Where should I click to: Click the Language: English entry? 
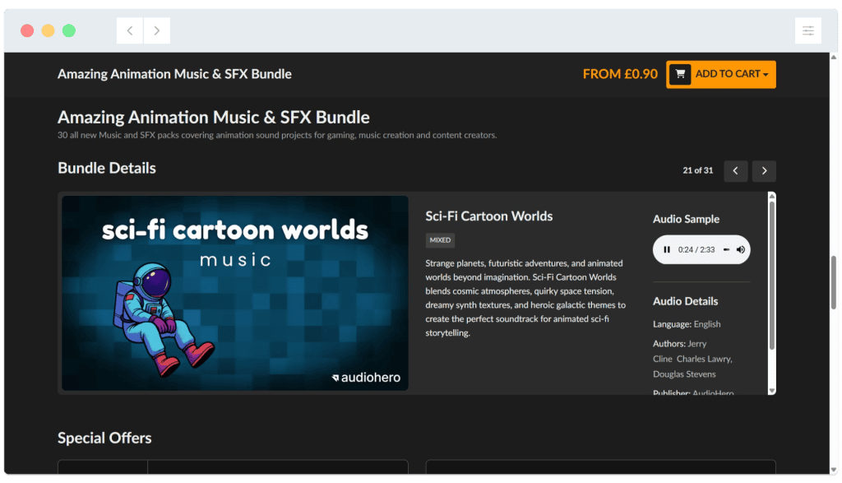click(x=687, y=324)
